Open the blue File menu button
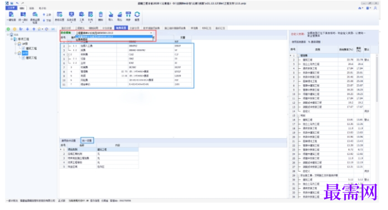 click(x=11, y=8)
